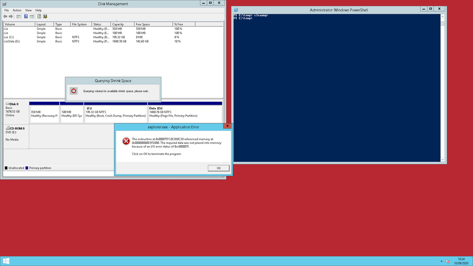
Task: Open the PowerShell window title bar icon
Action: tap(236, 10)
